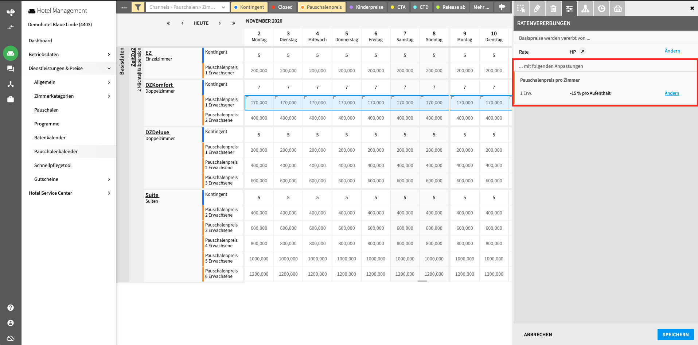Open the Pauschalenkalender menu item

pyautogui.click(x=56, y=151)
